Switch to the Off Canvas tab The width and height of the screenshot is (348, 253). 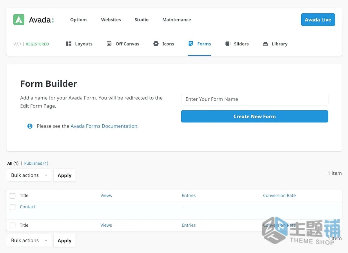pyautogui.click(x=123, y=44)
